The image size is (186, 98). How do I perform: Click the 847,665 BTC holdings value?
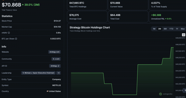(x=77, y=3)
